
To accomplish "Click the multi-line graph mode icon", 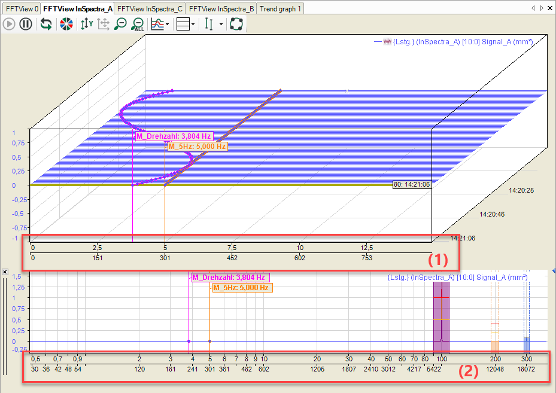I will click(157, 25).
